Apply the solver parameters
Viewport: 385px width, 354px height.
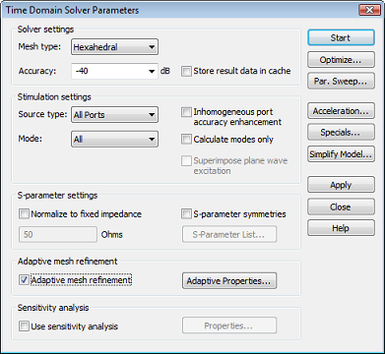point(341,185)
